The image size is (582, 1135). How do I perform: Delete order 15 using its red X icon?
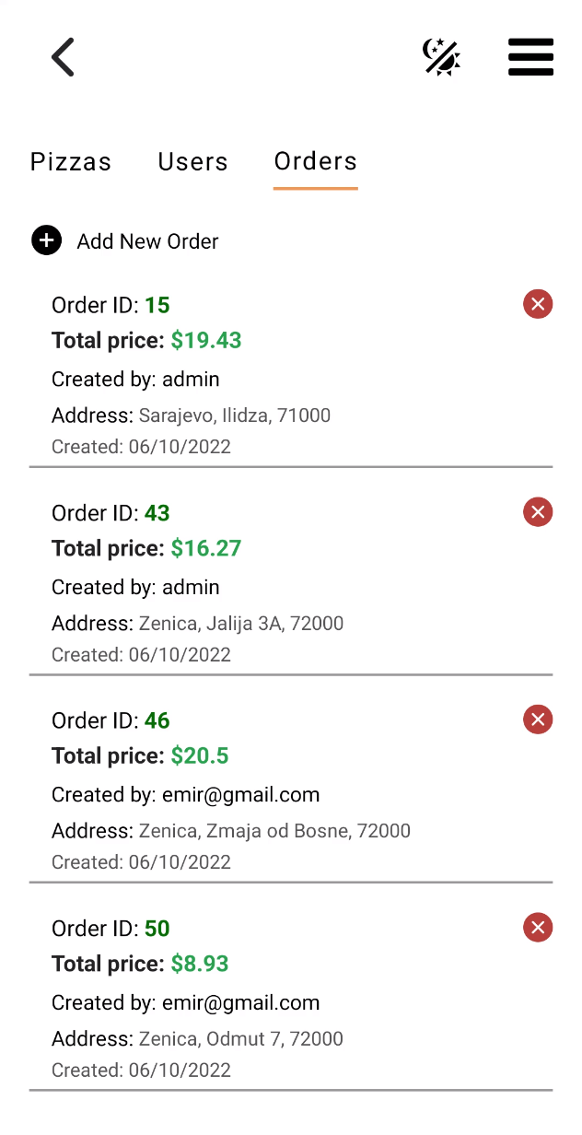point(538,304)
